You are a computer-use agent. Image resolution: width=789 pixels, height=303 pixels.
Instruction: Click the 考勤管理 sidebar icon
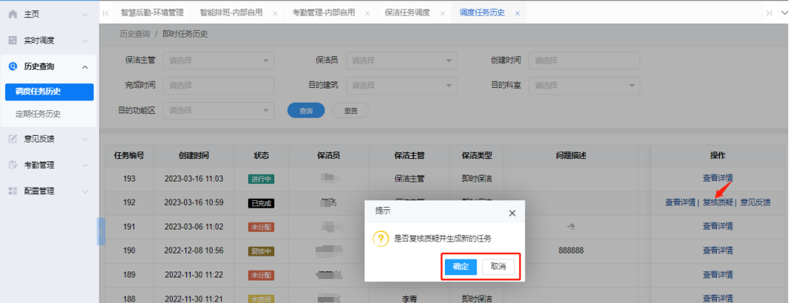[x=13, y=165]
